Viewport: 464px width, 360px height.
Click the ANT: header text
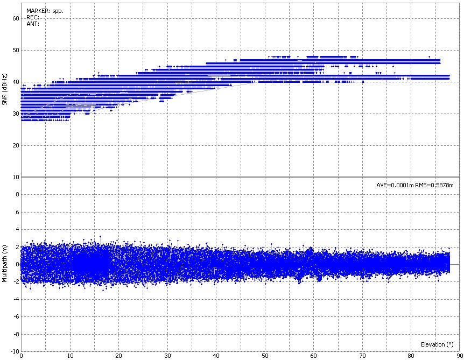(33, 24)
